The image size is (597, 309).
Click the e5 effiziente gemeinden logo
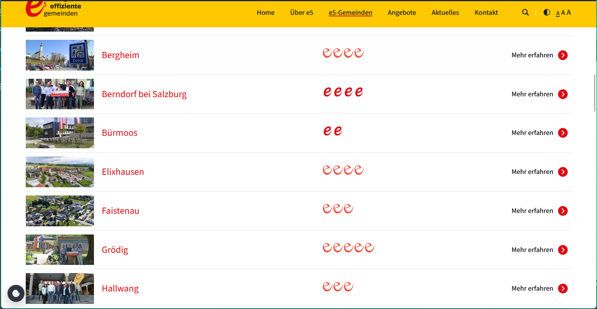53,10
